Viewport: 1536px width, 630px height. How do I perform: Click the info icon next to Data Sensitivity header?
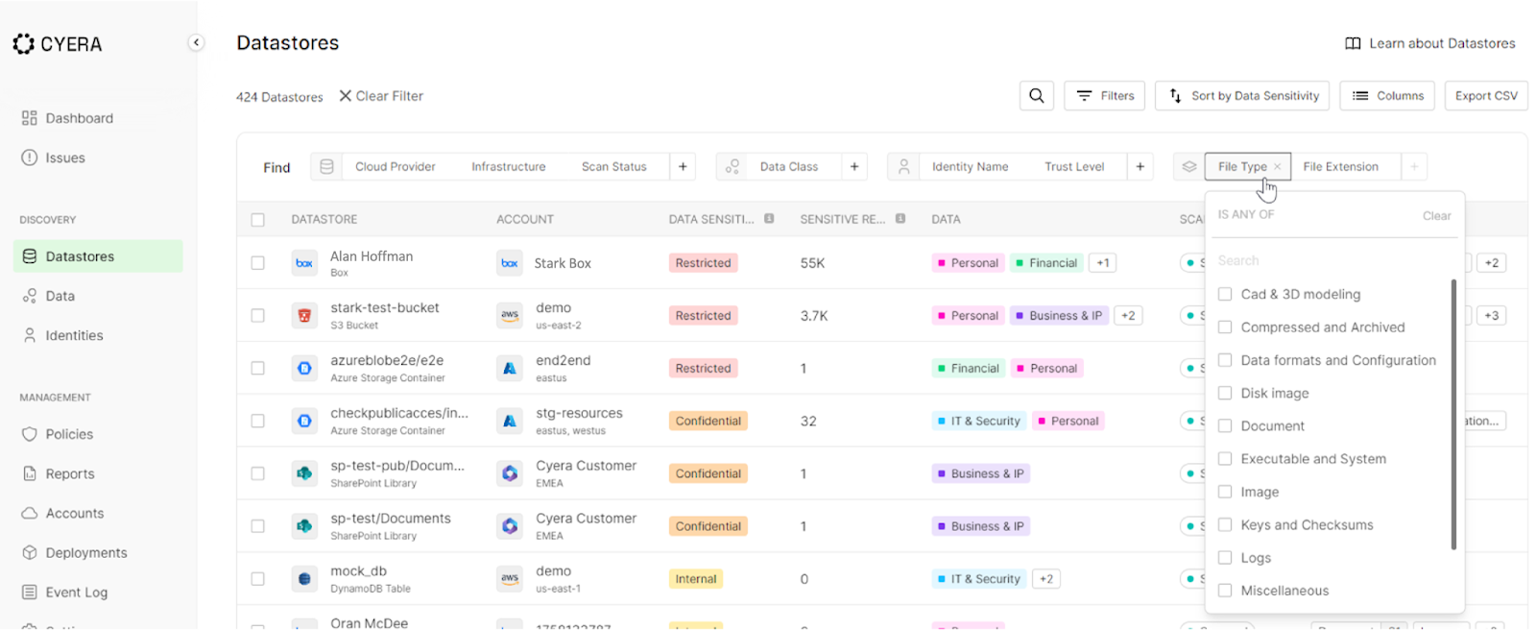769,219
